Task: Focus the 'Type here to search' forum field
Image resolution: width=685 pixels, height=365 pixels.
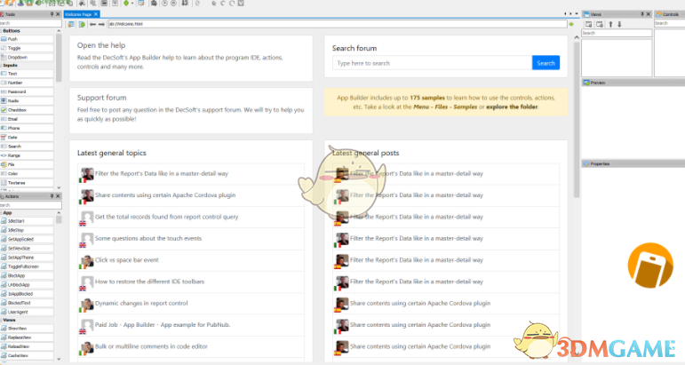Action: [x=432, y=63]
